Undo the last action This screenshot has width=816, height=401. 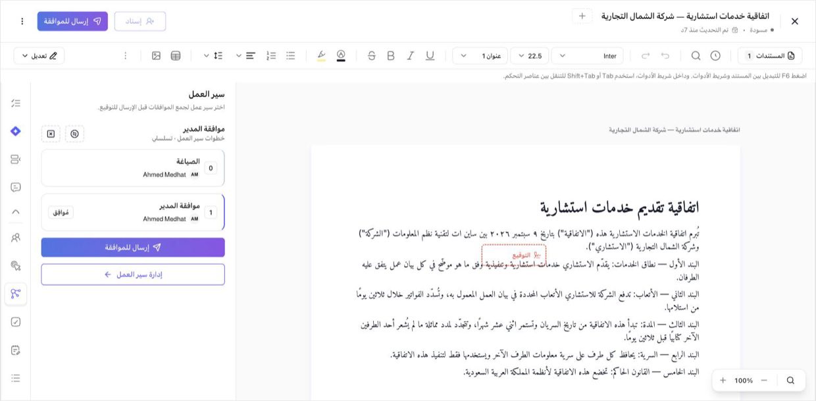coord(665,56)
